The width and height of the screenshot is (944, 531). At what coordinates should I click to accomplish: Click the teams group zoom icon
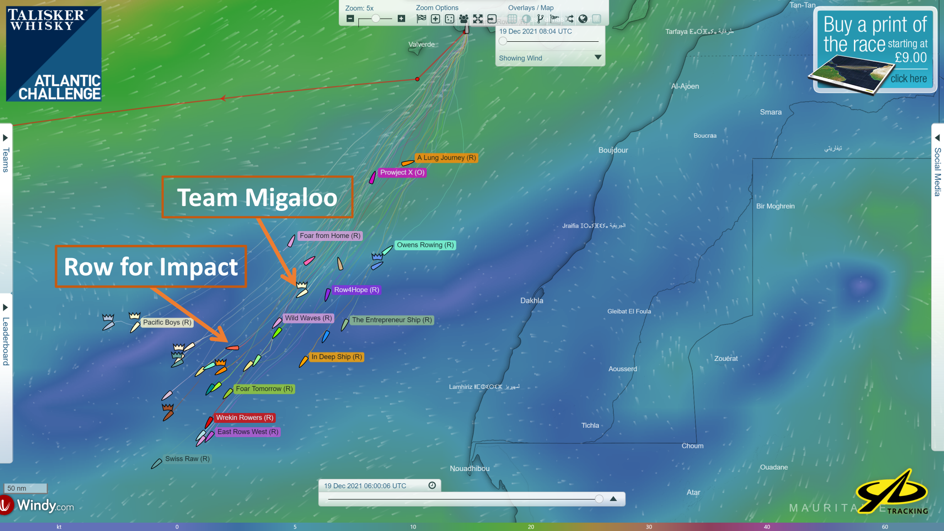464,19
